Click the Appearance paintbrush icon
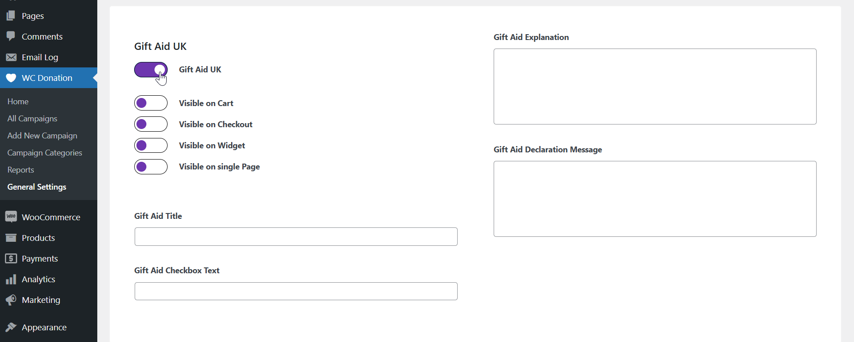 (11, 327)
